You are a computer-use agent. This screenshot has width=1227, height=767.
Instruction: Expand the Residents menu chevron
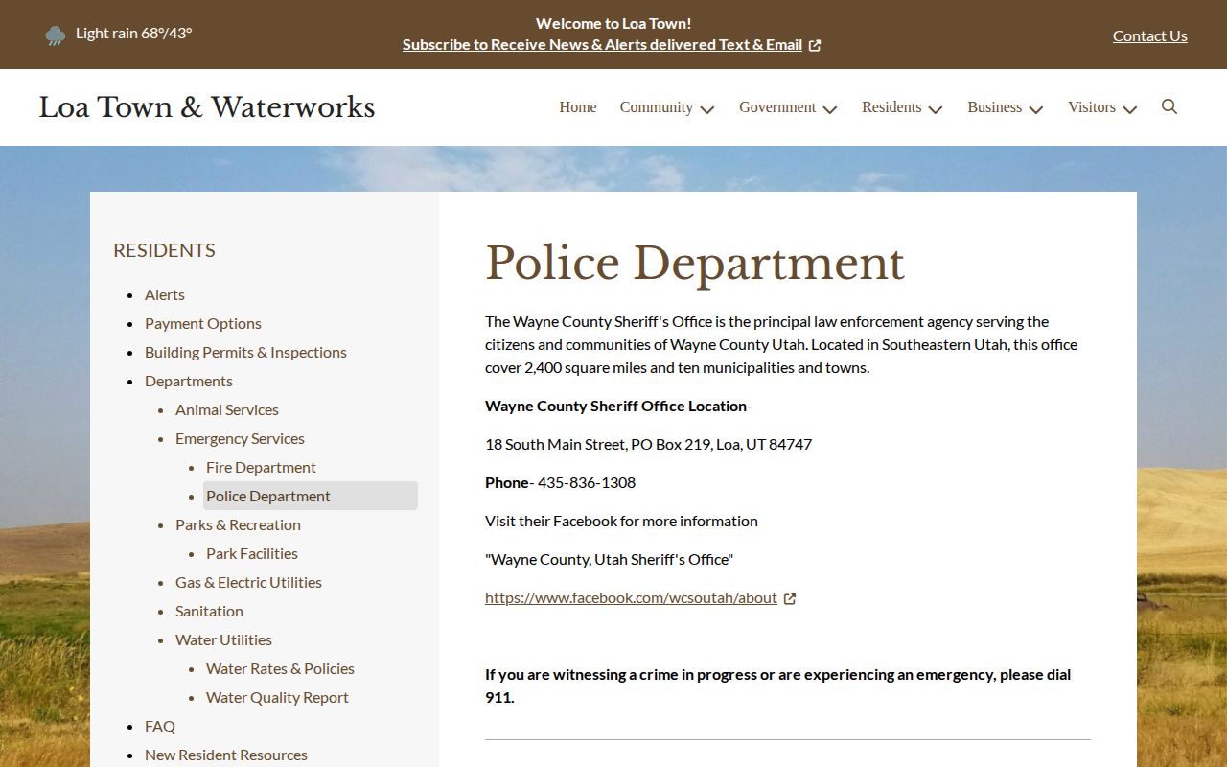(936, 109)
